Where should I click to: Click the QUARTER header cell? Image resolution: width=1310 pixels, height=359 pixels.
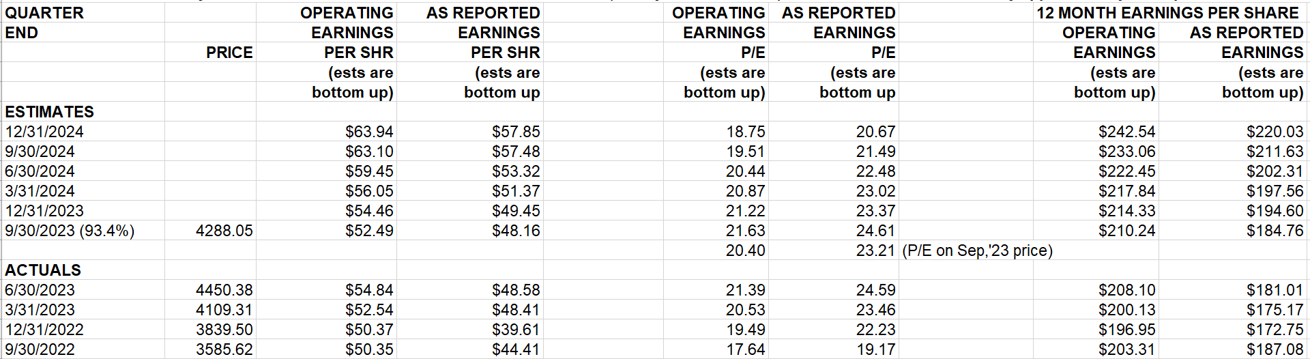click(44, 13)
